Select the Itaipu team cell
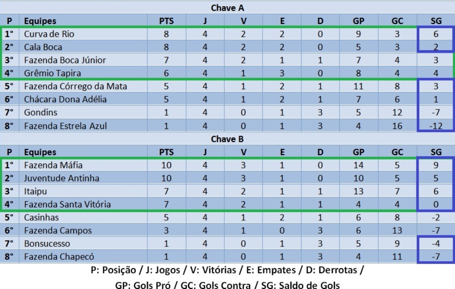The height and width of the screenshot is (289, 455). [35, 191]
